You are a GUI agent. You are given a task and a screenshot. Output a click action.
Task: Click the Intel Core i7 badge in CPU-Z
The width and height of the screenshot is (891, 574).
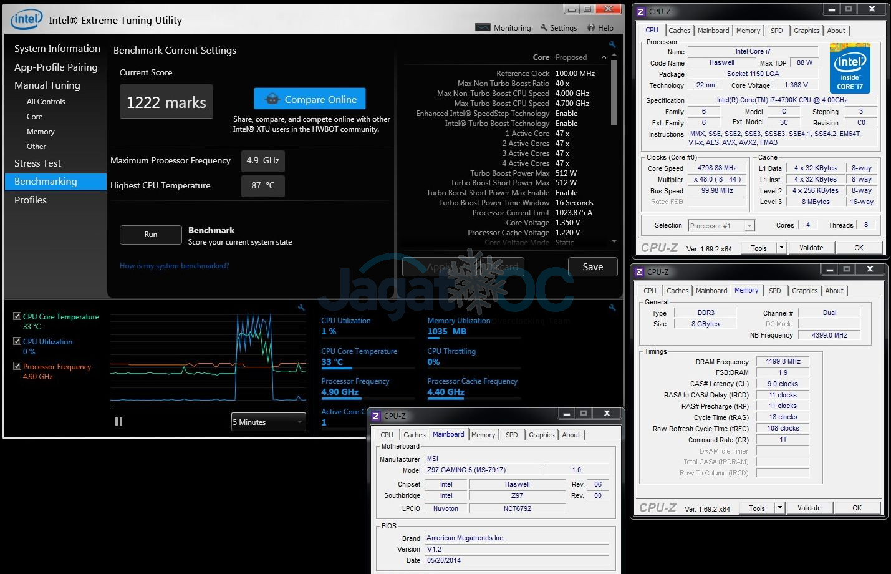point(850,69)
